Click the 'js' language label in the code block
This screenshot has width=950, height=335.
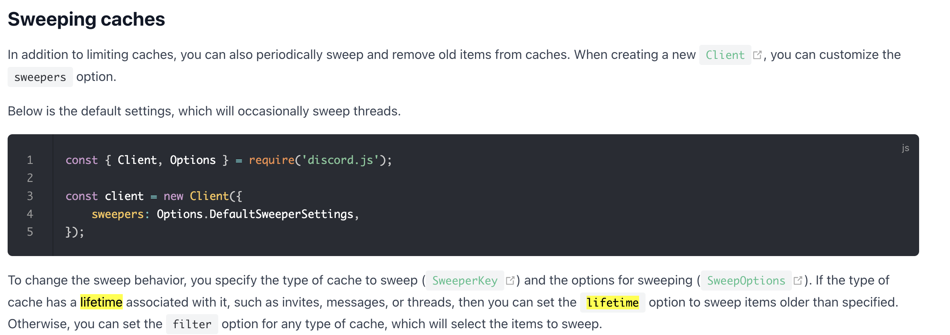905,148
